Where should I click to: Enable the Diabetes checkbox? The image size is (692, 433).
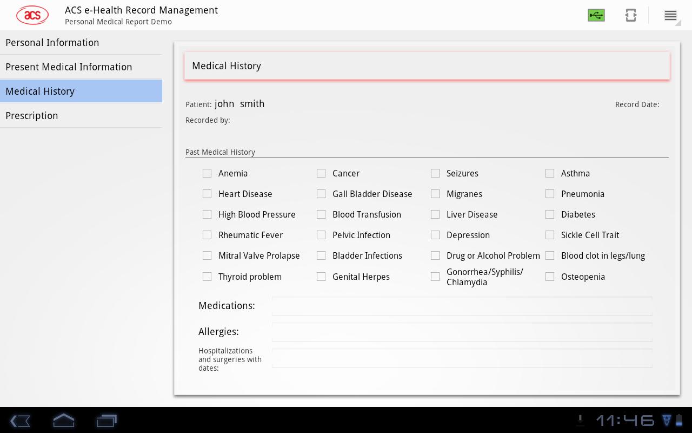click(550, 214)
